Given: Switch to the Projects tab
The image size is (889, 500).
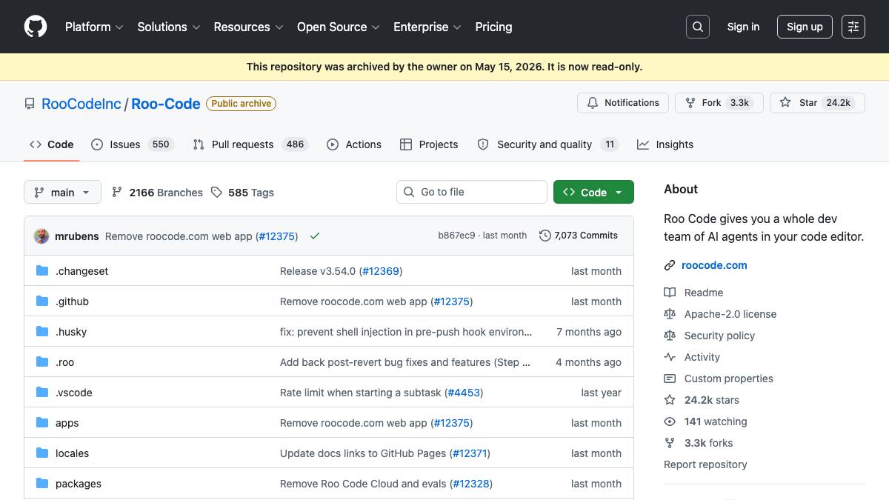Looking at the screenshot, I should 429,144.
